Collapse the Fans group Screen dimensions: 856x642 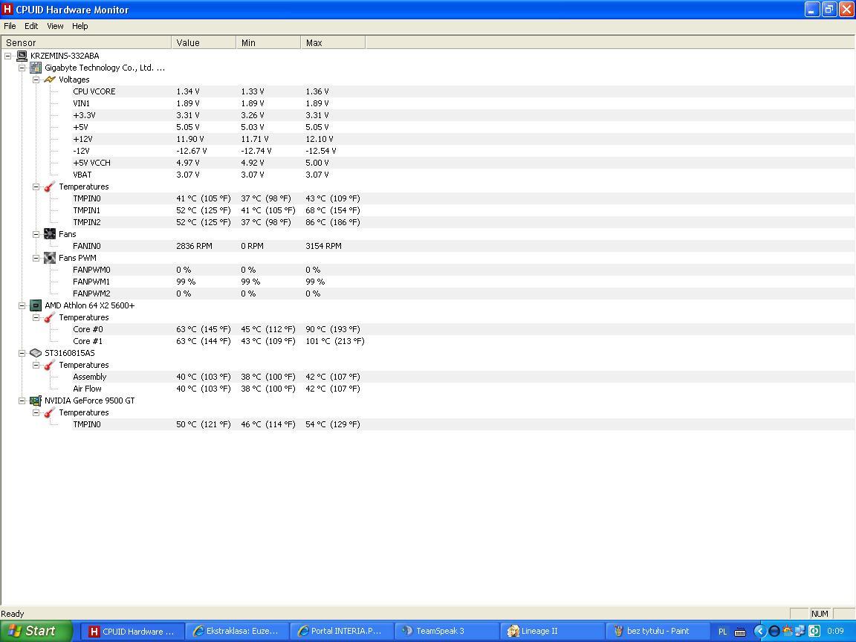36,234
